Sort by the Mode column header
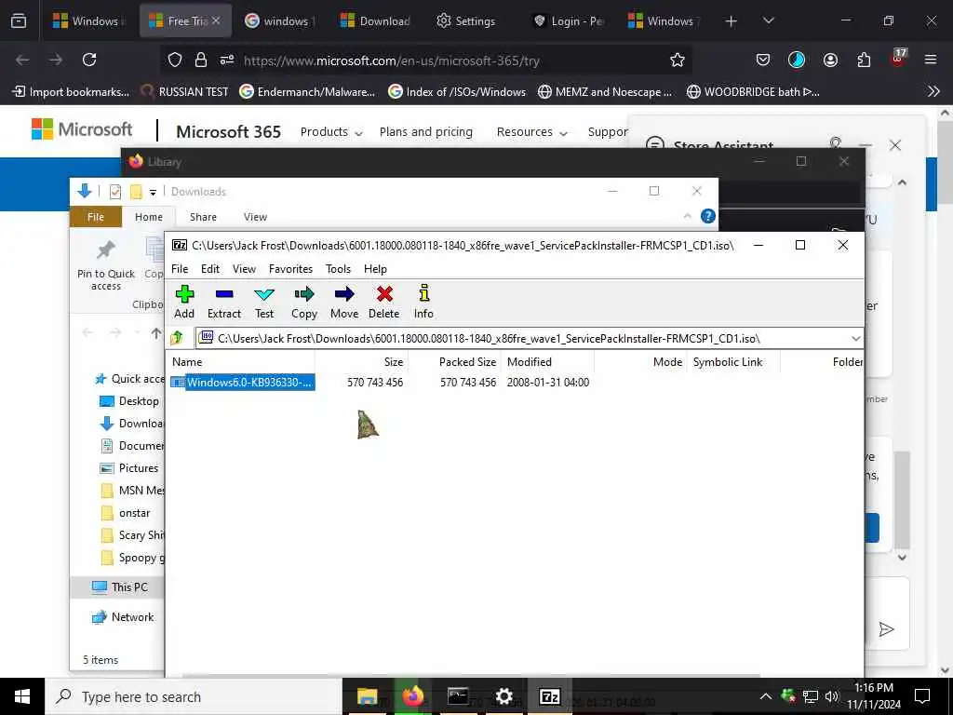The image size is (953, 715). (x=667, y=362)
